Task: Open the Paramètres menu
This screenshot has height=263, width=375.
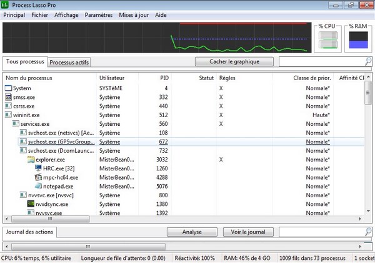Action: [x=99, y=15]
